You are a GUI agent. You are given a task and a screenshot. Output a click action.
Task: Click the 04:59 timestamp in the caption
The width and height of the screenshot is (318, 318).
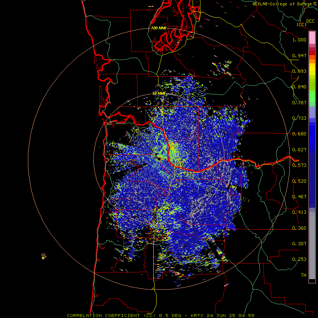click(247, 316)
